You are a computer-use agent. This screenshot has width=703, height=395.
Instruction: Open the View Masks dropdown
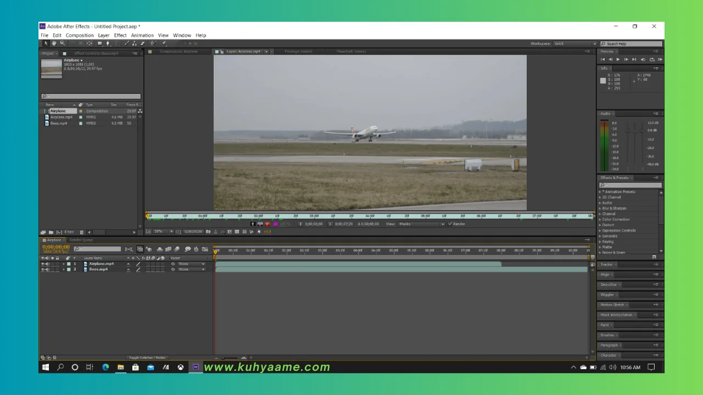(421, 224)
